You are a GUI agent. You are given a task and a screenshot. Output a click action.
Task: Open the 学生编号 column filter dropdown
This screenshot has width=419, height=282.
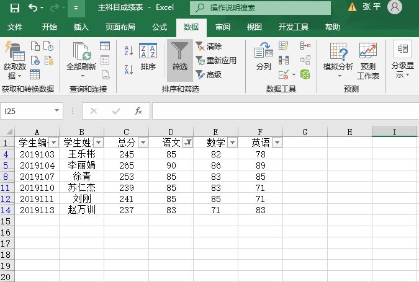(54, 143)
